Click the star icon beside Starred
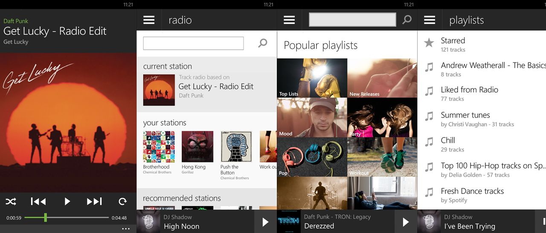The image size is (546, 233). (429, 43)
